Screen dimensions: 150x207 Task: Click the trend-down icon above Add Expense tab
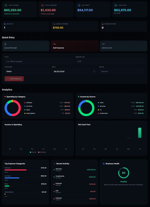tap(54, 44)
